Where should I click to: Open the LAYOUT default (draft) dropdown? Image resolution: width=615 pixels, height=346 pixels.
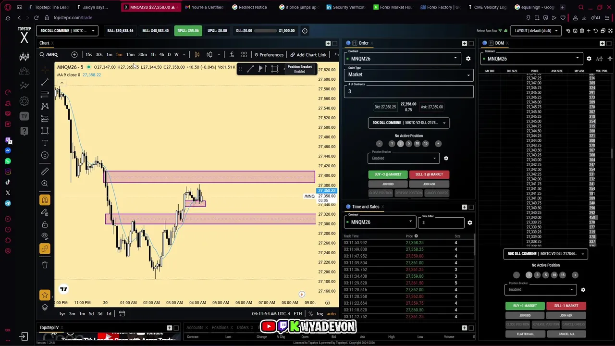click(536, 31)
